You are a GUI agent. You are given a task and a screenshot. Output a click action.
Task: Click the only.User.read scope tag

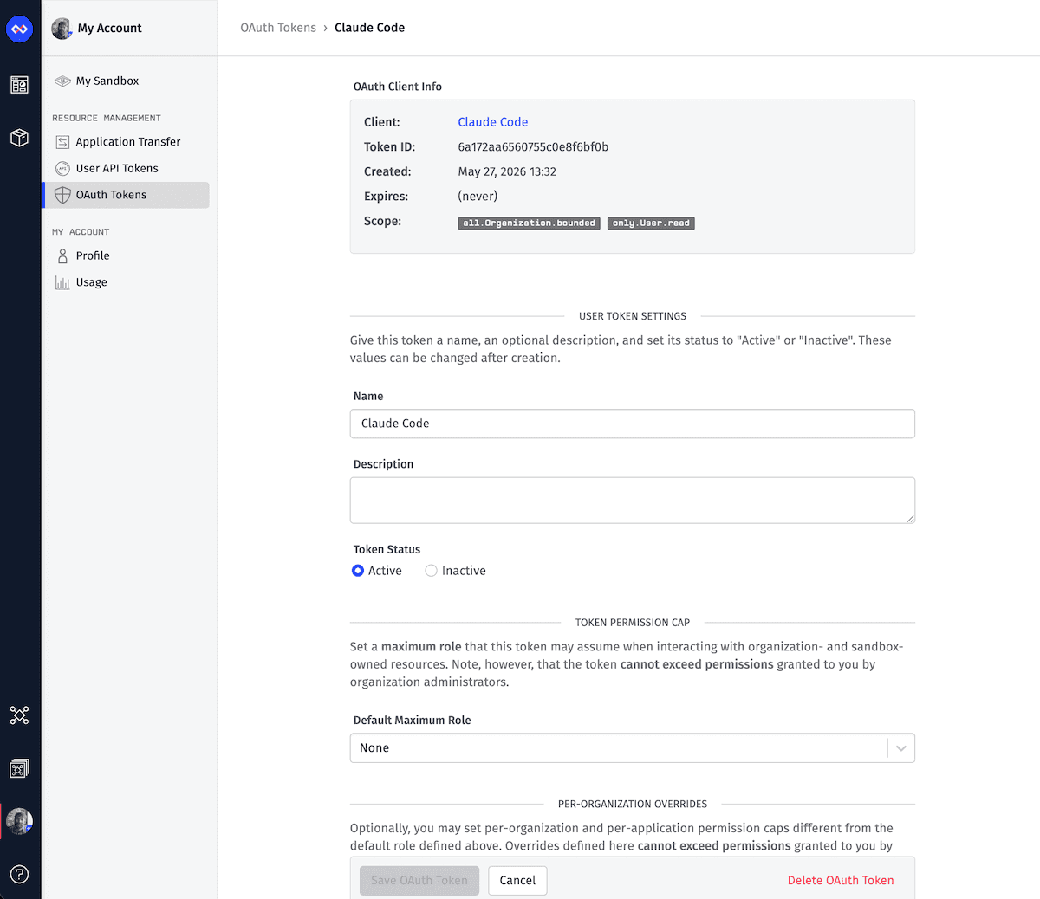tap(651, 223)
